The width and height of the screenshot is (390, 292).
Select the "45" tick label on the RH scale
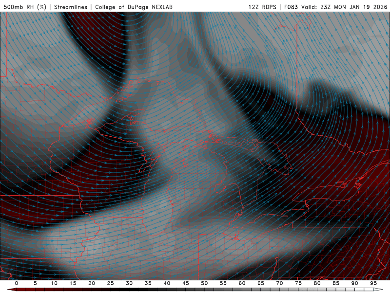point(186,283)
